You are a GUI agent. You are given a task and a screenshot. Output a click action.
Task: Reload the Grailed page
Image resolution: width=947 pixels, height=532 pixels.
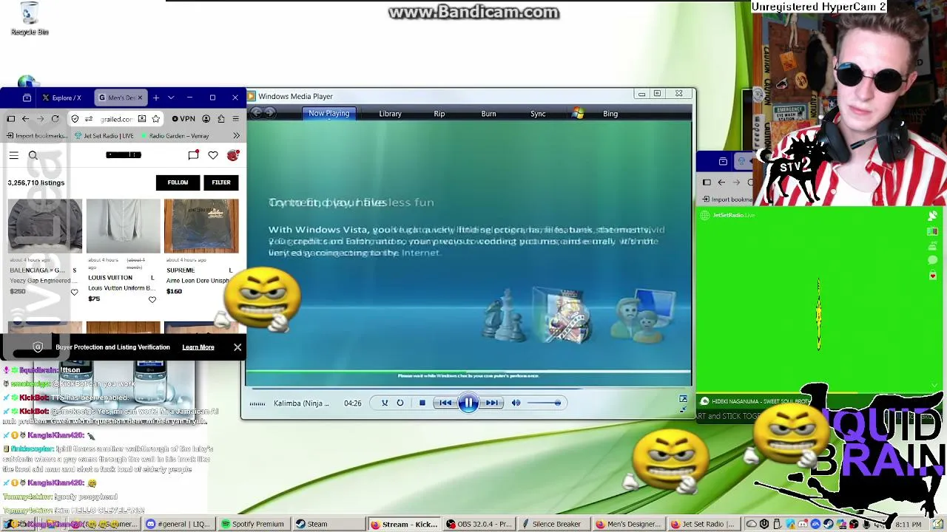55,118
